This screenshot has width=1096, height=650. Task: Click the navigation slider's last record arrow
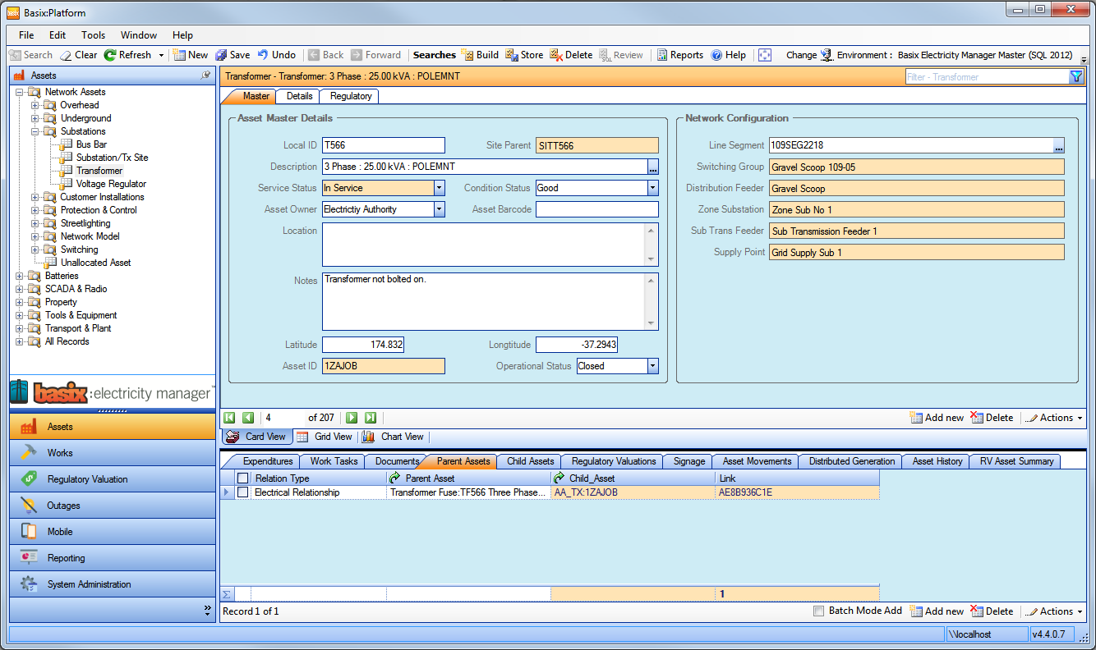pyautogui.click(x=371, y=418)
